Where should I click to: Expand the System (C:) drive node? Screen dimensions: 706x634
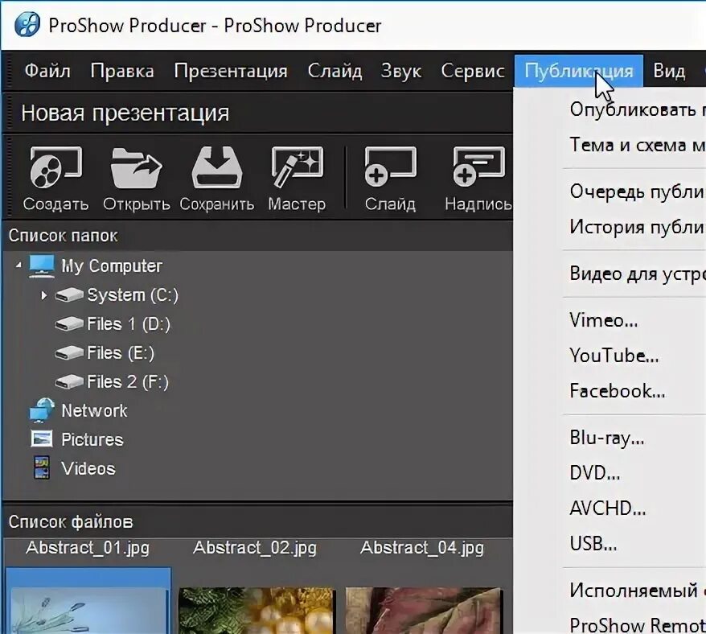pyautogui.click(x=43, y=295)
